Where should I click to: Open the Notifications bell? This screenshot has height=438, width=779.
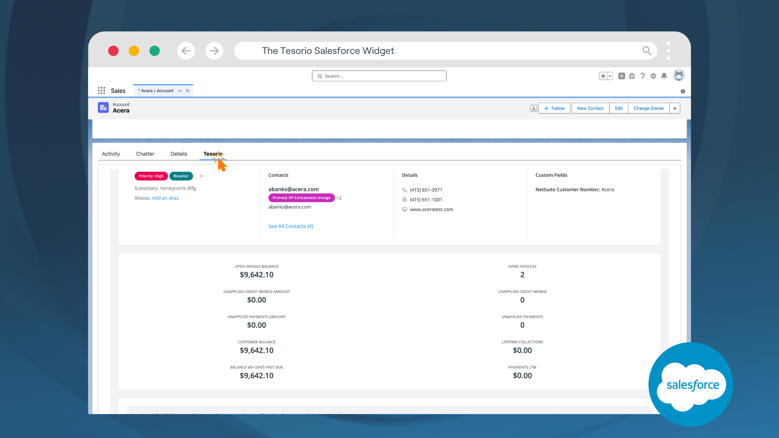664,76
